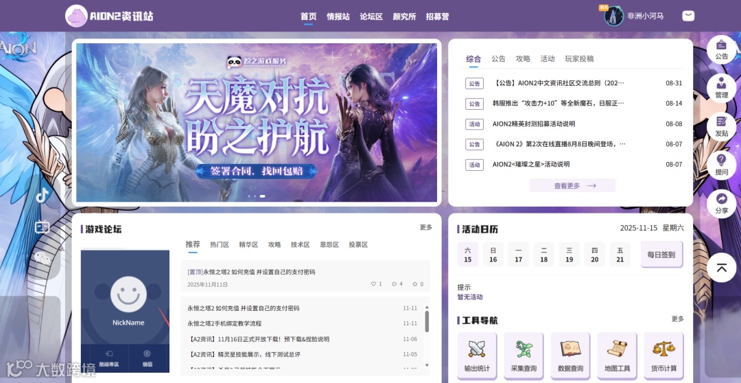This screenshot has width=741, height=383.
Task: Open the 货币计算 scales tool
Action: (663, 356)
